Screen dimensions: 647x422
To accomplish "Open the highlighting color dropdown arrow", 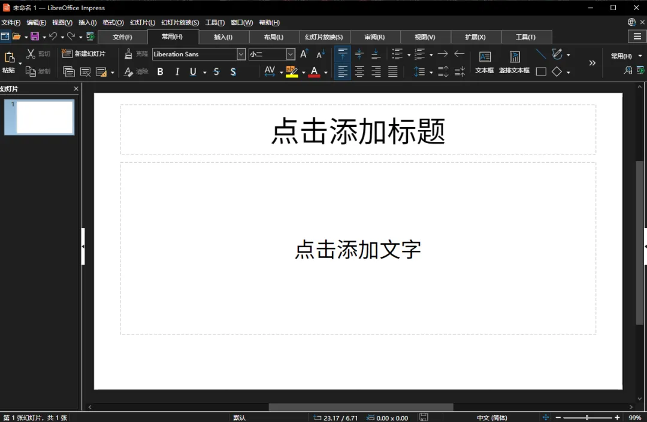I will pyautogui.click(x=303, y=72).
